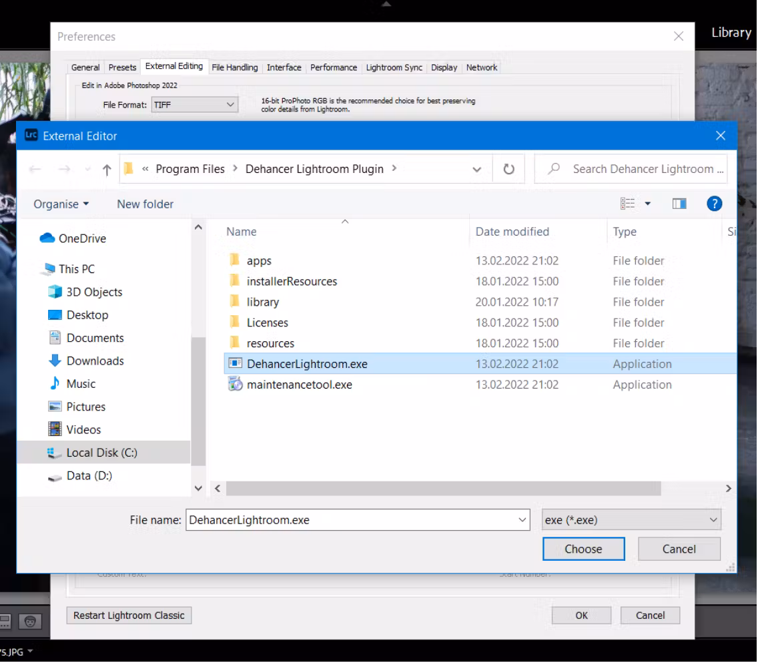Image resolution: width=758 pixels, height=665 pixels.
Task: Open Videos in navigation pane
Action: pos(75,430)
